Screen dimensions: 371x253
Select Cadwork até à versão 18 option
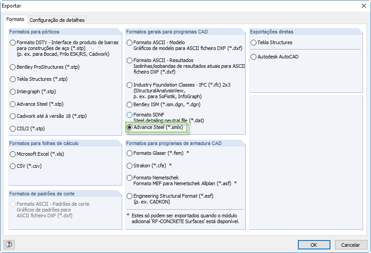pos(13,116)
